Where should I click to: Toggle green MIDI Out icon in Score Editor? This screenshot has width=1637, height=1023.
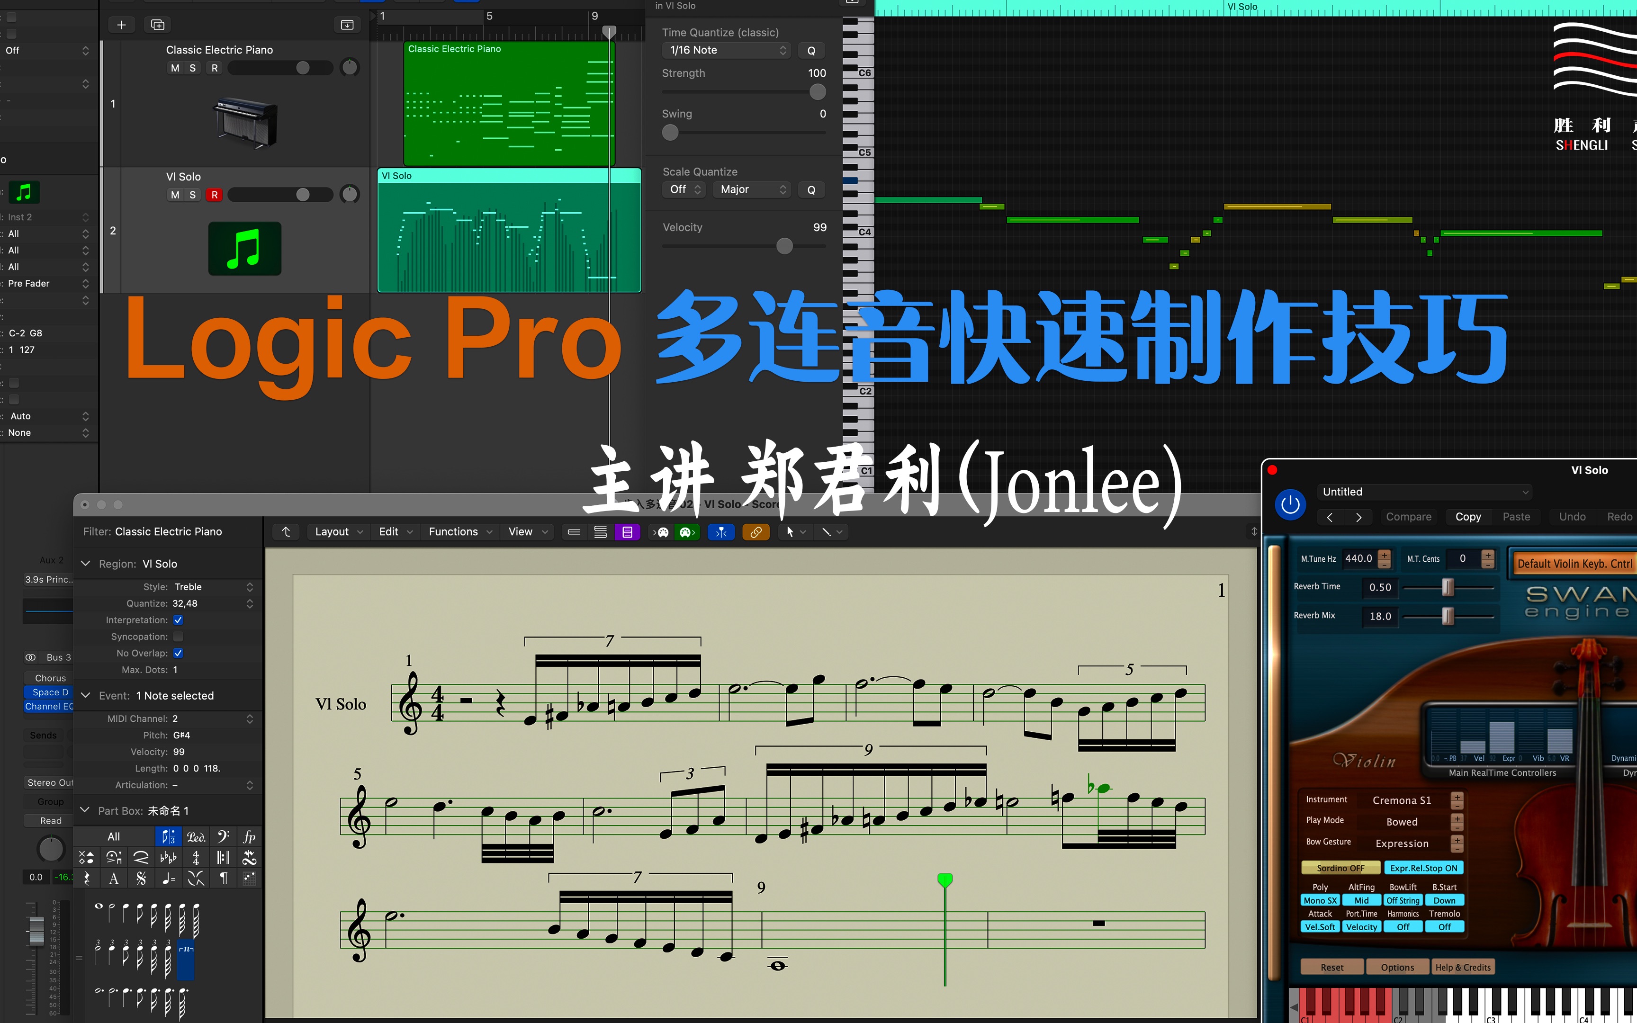(x=687, y=532)
